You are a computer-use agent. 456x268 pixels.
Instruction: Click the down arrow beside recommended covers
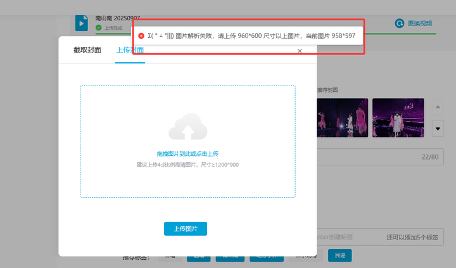[438, 129]
